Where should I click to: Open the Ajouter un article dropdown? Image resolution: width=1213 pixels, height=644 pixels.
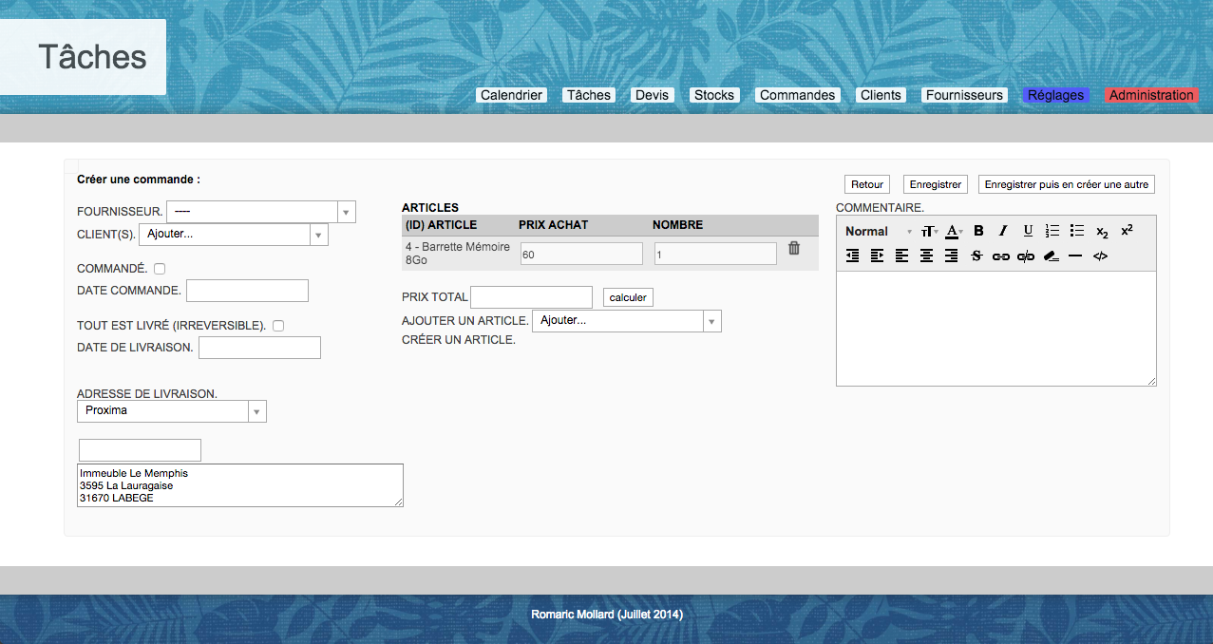coord(626,321)
